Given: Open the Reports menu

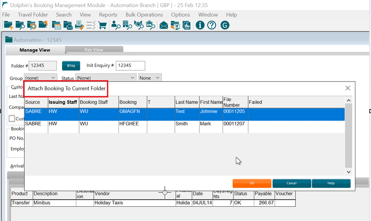Looking at the screenshot, I should pyautogui.click(x=108, y=15).
